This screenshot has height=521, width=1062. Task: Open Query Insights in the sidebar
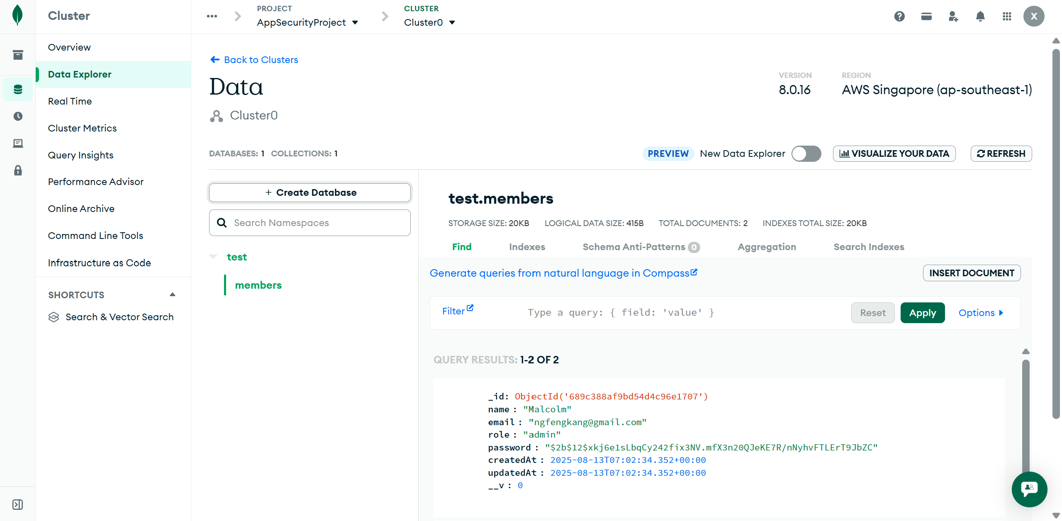80,155
